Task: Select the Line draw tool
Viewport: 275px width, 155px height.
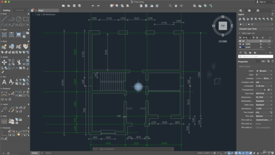Action: tap(4, 19)
